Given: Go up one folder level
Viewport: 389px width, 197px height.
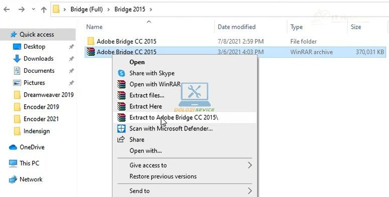Looking at the screenshot, I should point(44,10).
